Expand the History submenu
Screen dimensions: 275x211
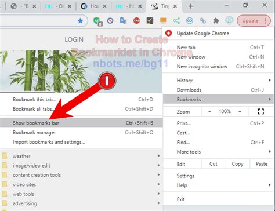[x=218, y=81]
